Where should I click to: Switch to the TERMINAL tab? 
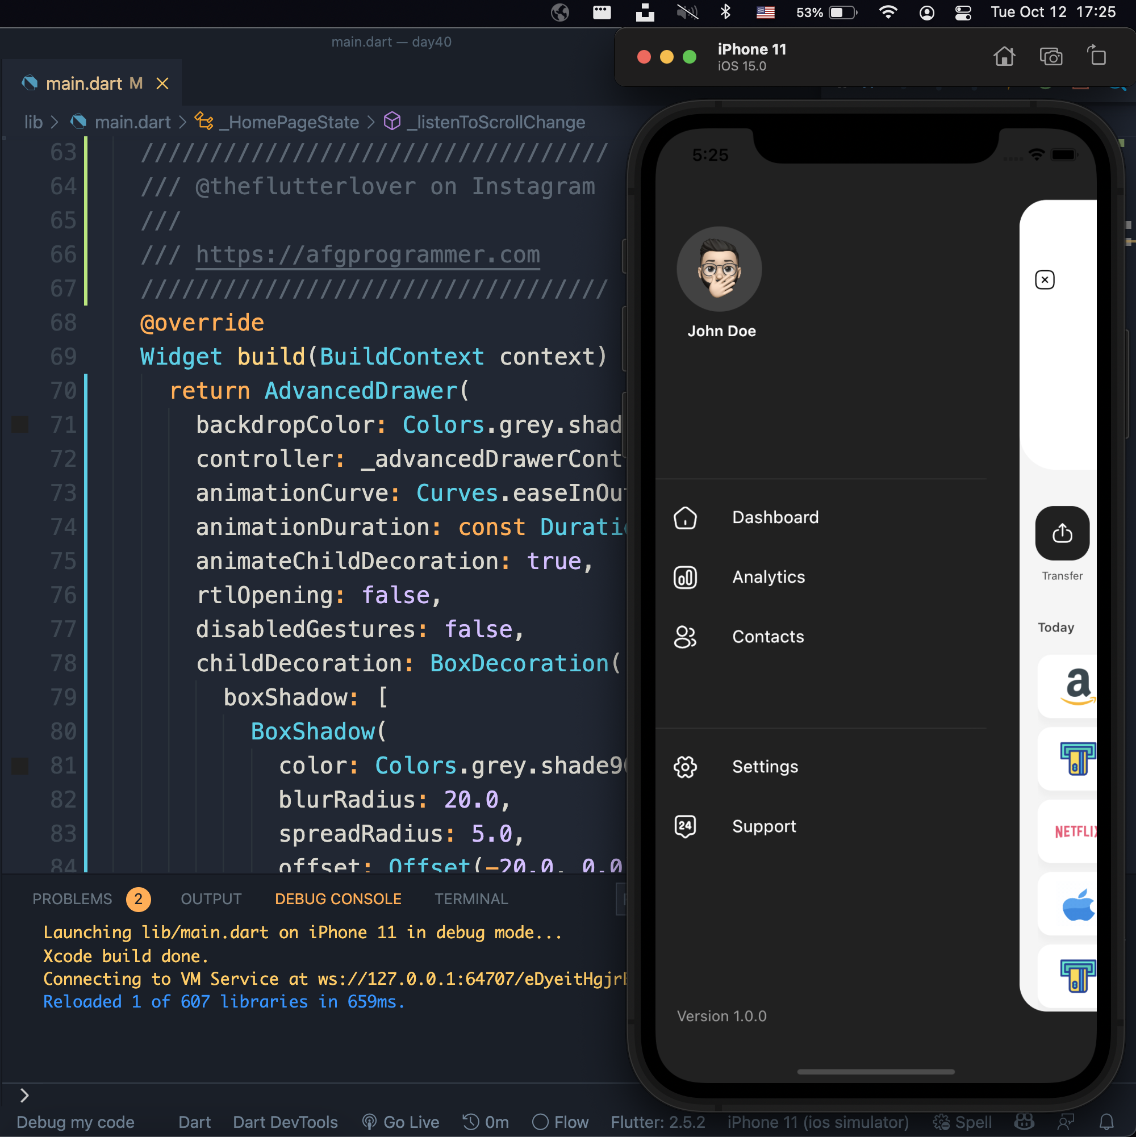pyautogui.click(x=471, y=898)
